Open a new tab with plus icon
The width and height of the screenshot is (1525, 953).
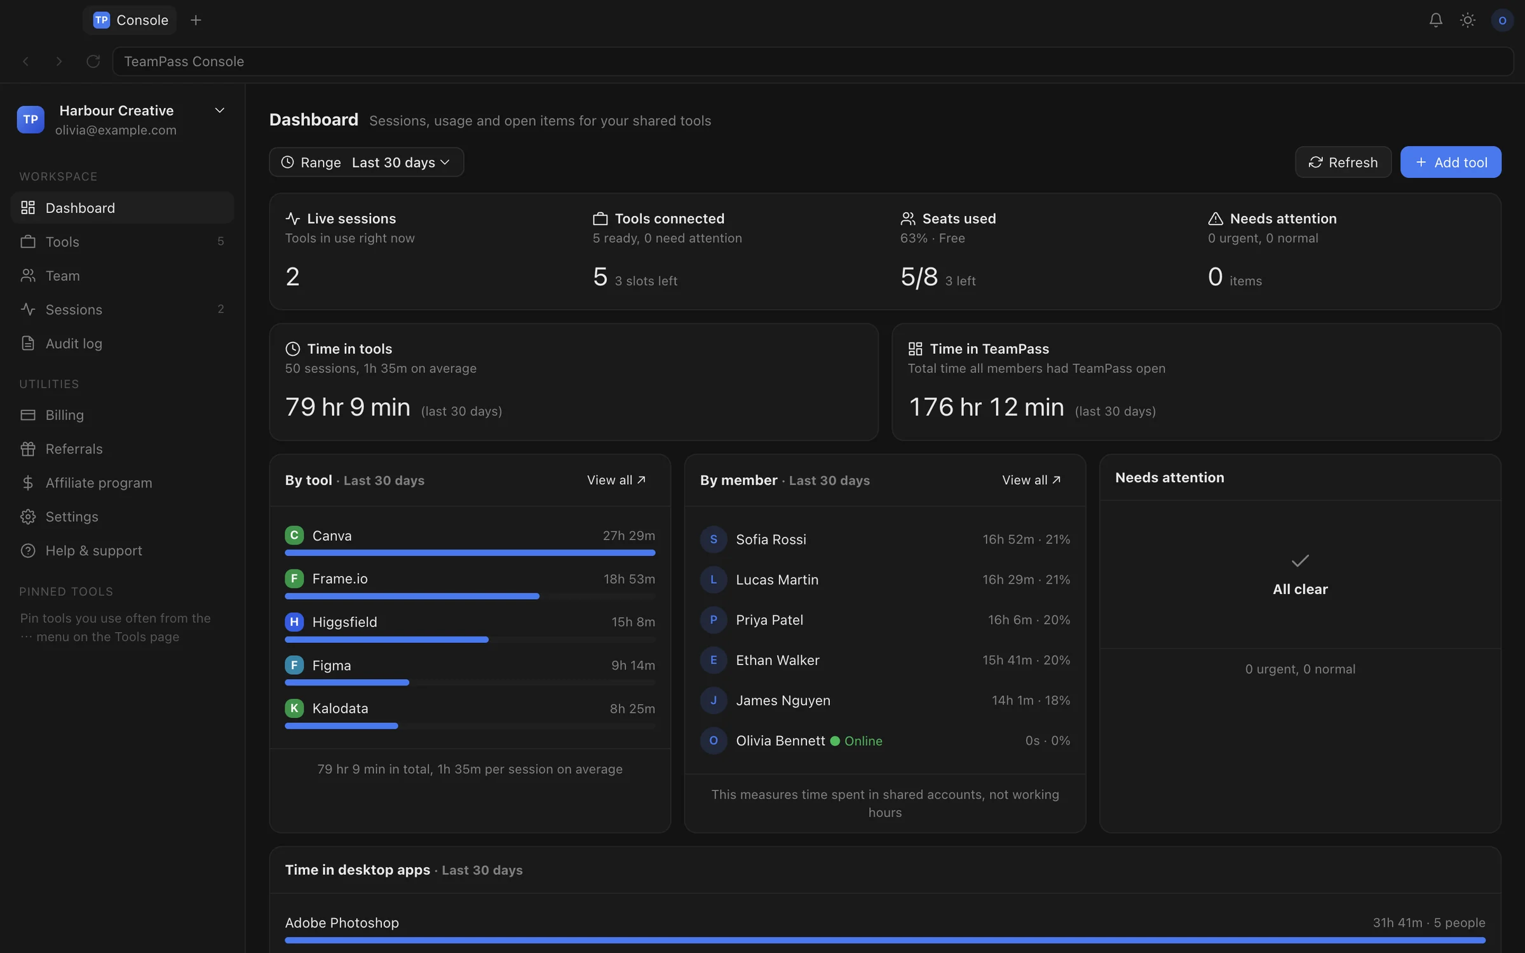196,20
